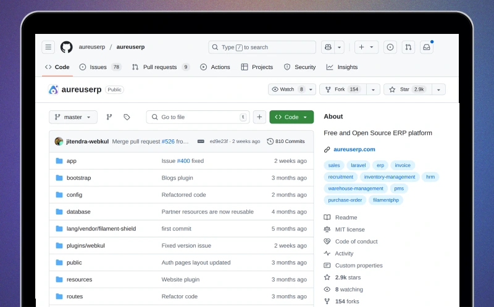
Task: Click the add file plus button
Action: coord(259,117)
